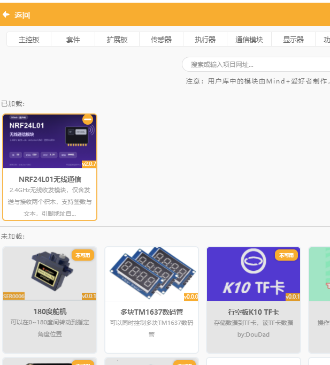Click the NRF24L01无线通信 title
The width and height of the screenshot is (330, 365).
[x=50, y=179]
